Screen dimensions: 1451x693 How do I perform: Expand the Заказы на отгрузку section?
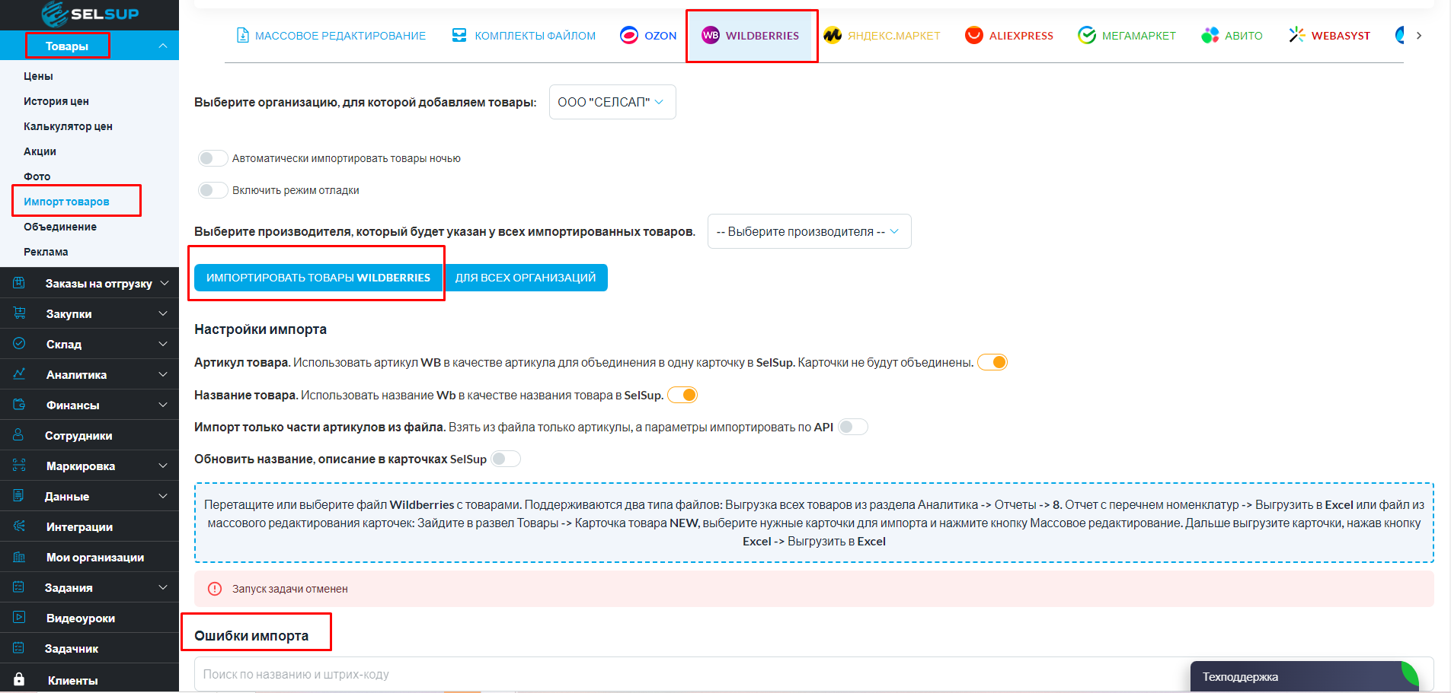(x=164, y=283)
